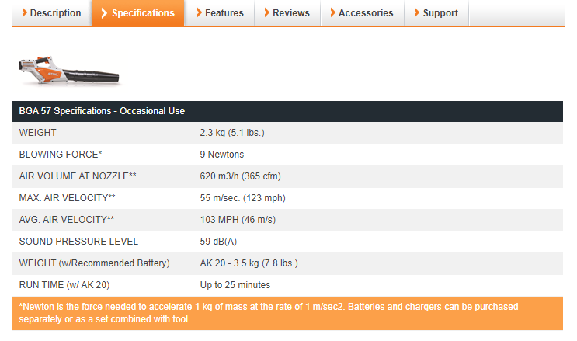Open the Description tab
This screenshot has width=577, height=341.
51,13
